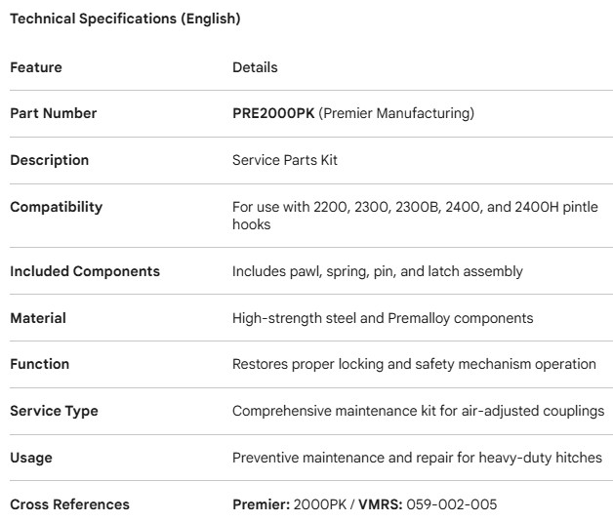The width and height of the screenshot is (613, 522).
Task: Select the "Compatibility" row label
Action: 56,207
